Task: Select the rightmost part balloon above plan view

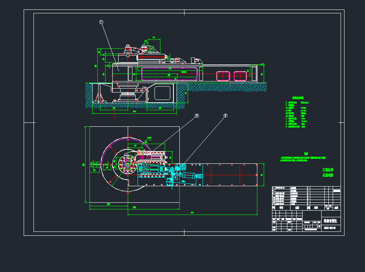Action: [x=225, y=116]
